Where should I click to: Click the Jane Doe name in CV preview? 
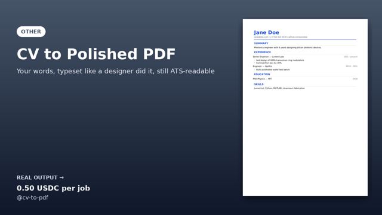[266, 33]
